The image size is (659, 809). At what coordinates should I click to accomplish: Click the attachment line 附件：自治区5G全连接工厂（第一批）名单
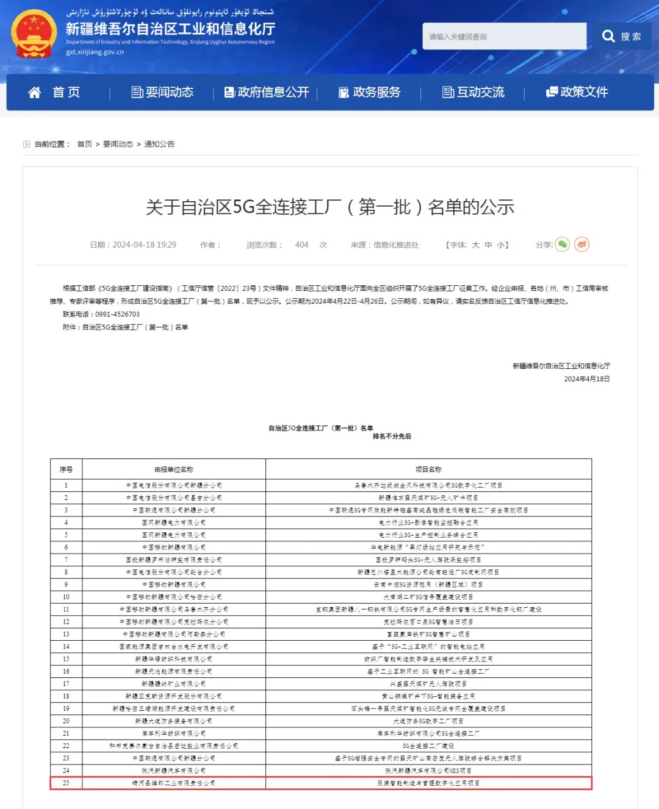pyautogui.click(x=125, y=327)
